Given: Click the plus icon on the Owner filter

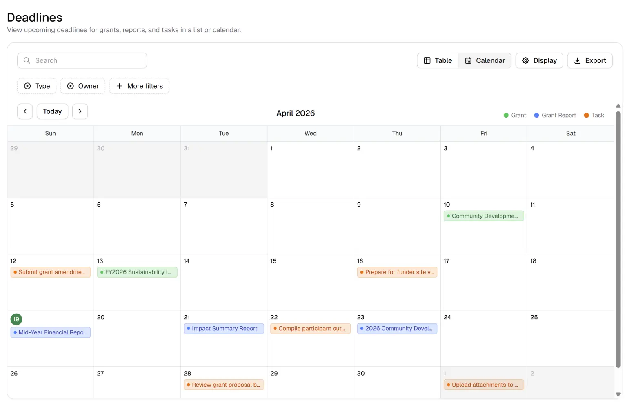Looking at the screenshot, I should click(x=71, y=86).
